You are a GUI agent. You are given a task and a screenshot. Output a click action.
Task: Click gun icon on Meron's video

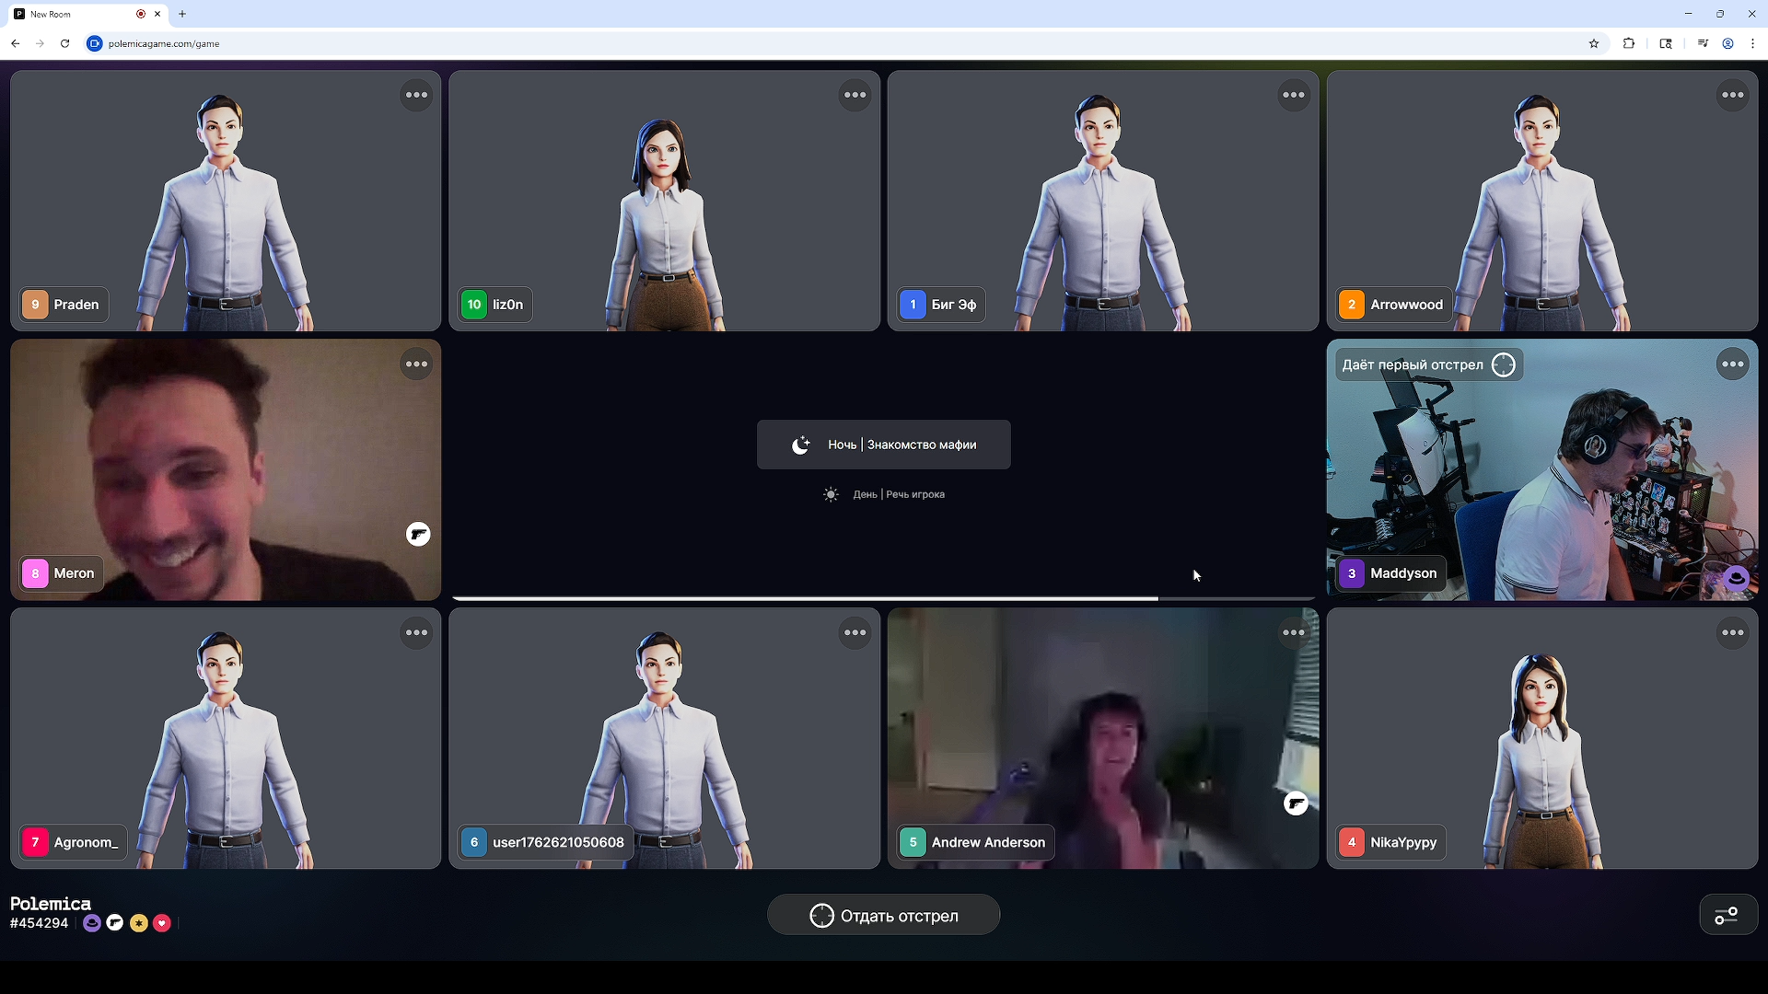418,535
